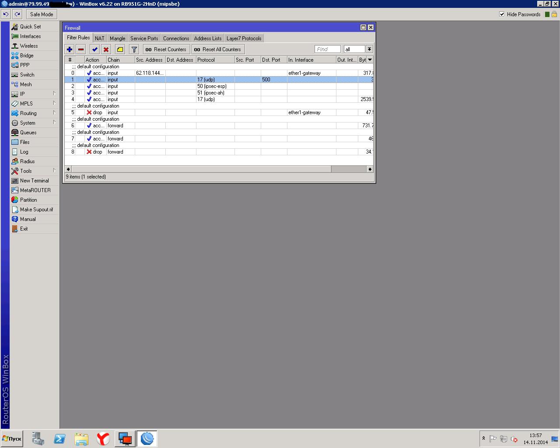Open Files in sidebar
Viewport: 560px width, 448px height.
[35, 142]
